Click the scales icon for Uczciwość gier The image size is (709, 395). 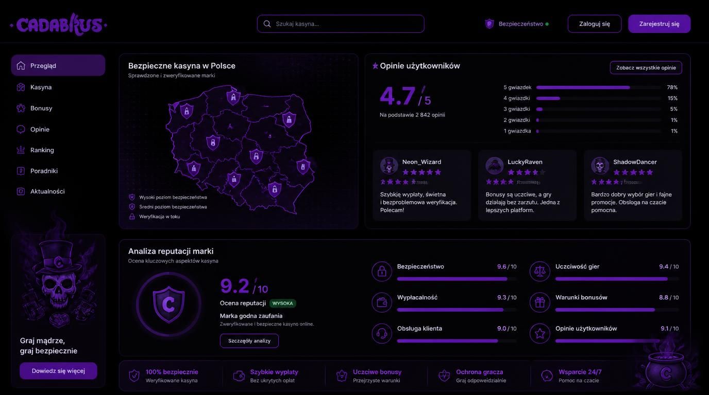coord(540,272)
